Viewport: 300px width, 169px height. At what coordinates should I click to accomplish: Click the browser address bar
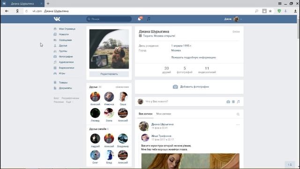tap(142, 11)
